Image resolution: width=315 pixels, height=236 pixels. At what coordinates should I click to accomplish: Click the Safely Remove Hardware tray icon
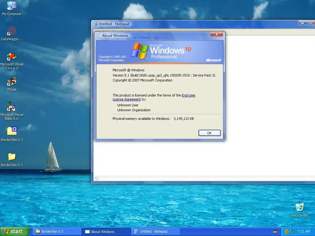292,231
